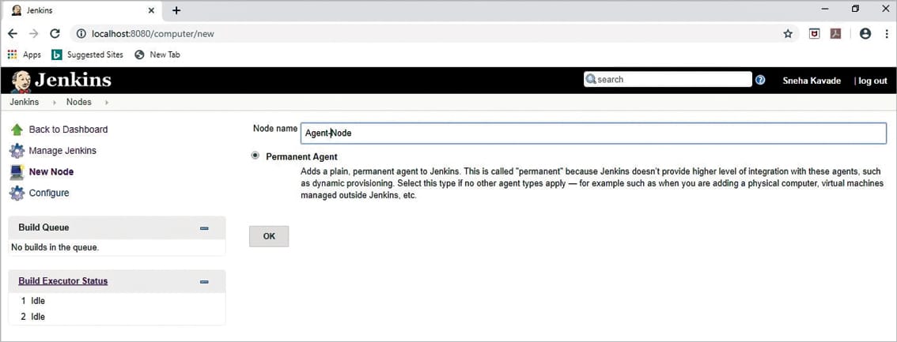Screen dimensions: 897x342
Task: Click the Node name input field
Action: (593, 133)
